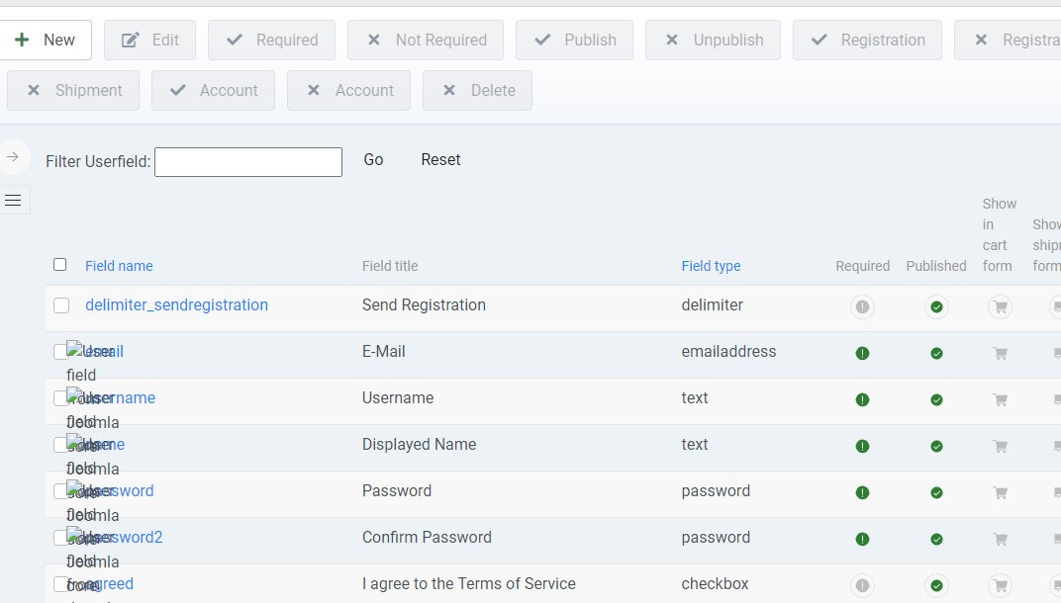Click the Filter Userfield text box
Image resolution: width=1061 pixels, height=603 pixels.
click(x=248, y=162)
